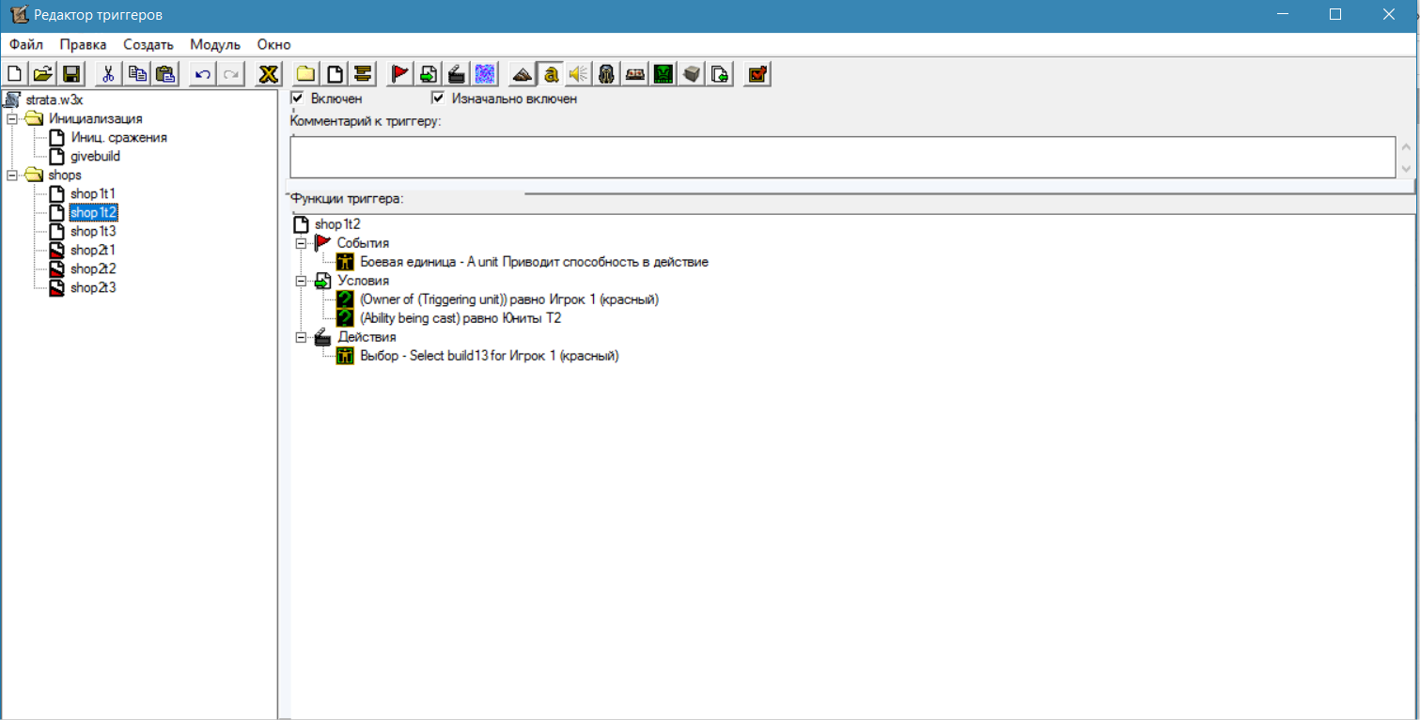Open the Variables editor (yellow X icon)
The image size is (1420, 720).
[270, 74]
